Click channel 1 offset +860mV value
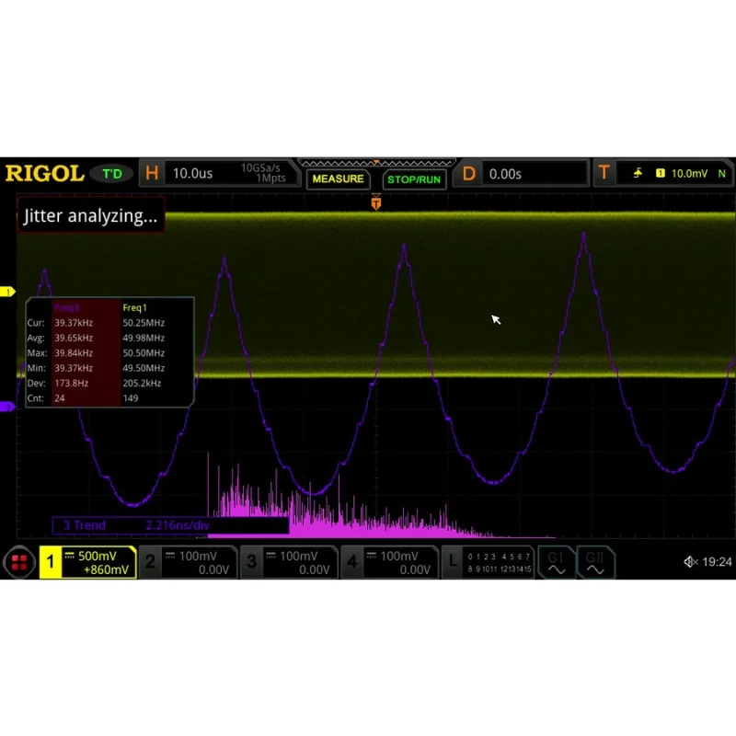The width and height of the screenshot is (736, 736). tap(106, 569)
